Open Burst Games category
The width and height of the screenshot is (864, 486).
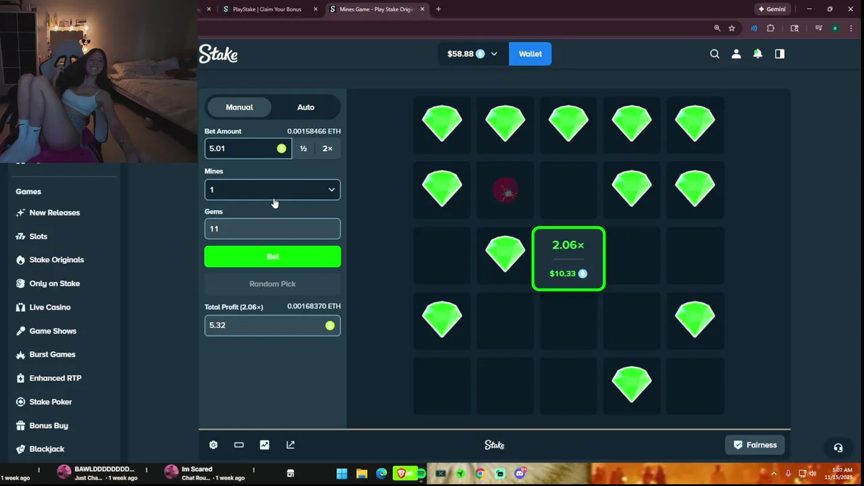click(x=53, y=354)
